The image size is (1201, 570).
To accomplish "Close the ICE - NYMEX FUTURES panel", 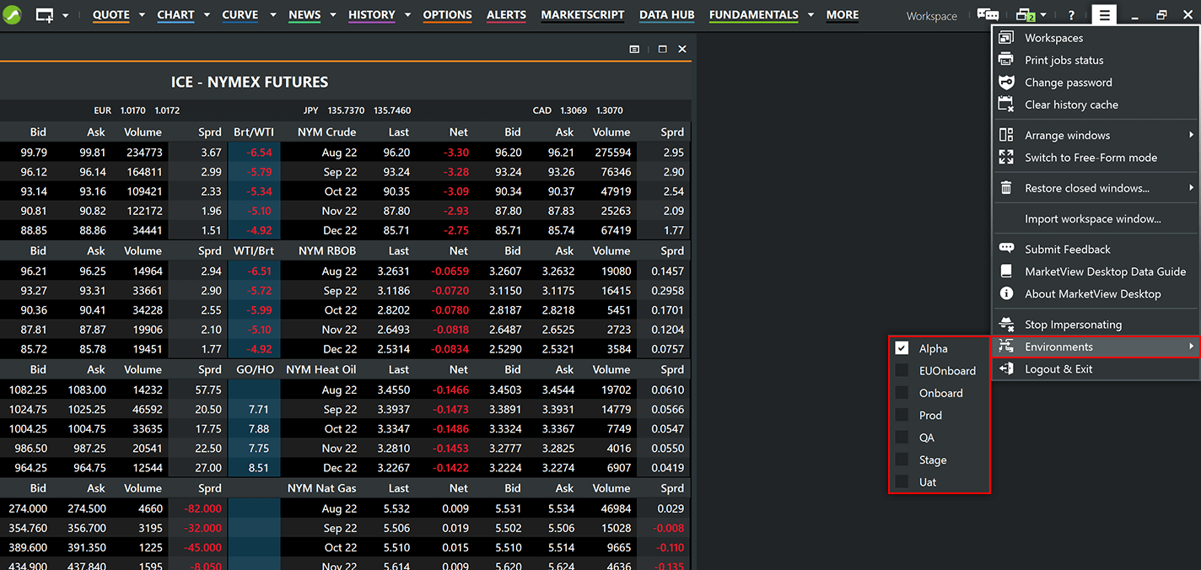I will (x=682, y=49).
